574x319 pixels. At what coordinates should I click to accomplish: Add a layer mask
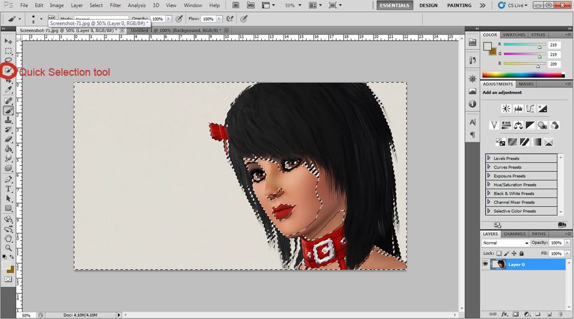coord(515,314)
